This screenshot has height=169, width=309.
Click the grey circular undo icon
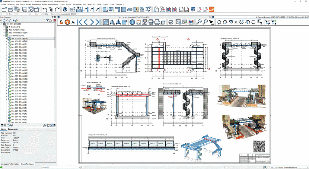[171, 22]
